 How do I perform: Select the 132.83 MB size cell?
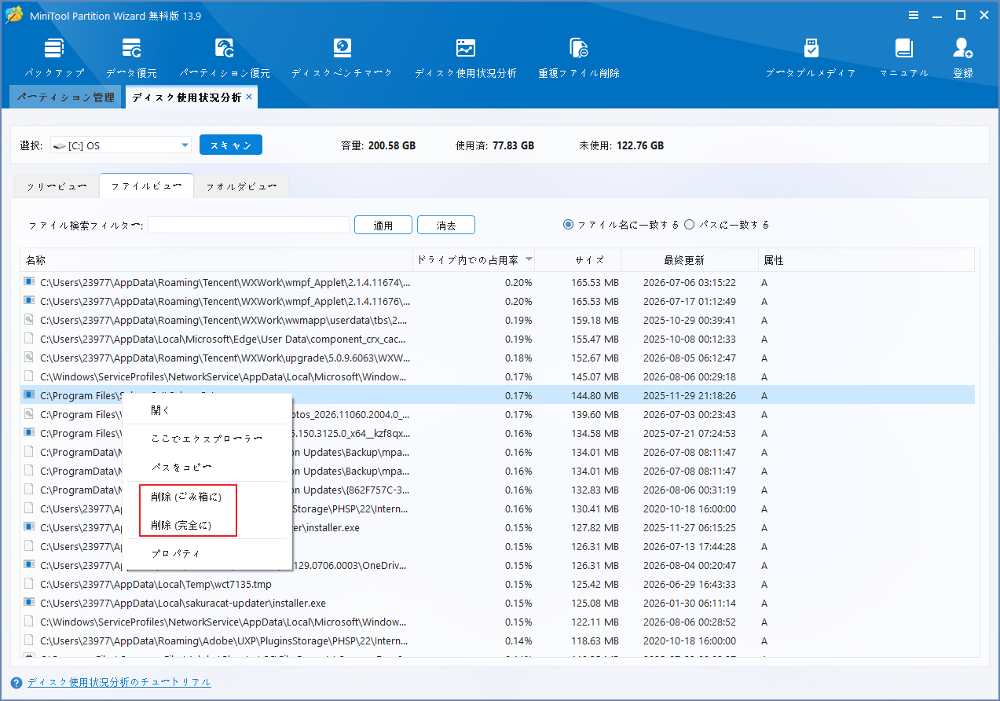pos(593,490)
